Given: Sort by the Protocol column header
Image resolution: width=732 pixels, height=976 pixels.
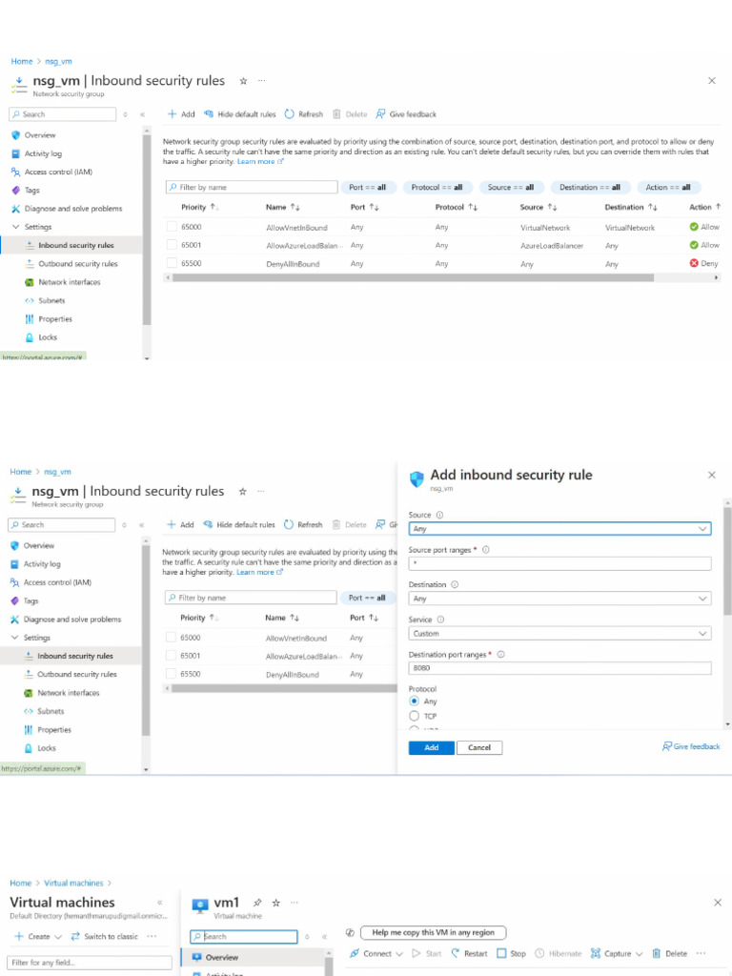Looking at the screenshot, I should point(457,207).
